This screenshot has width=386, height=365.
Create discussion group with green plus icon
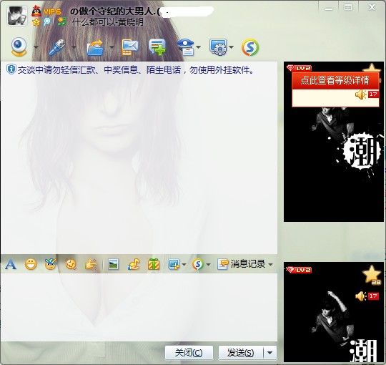click(x=157, y=47)
